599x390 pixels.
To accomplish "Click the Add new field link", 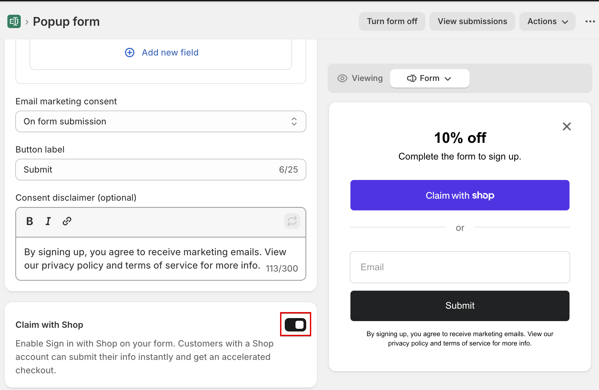I will coord(170,53).
